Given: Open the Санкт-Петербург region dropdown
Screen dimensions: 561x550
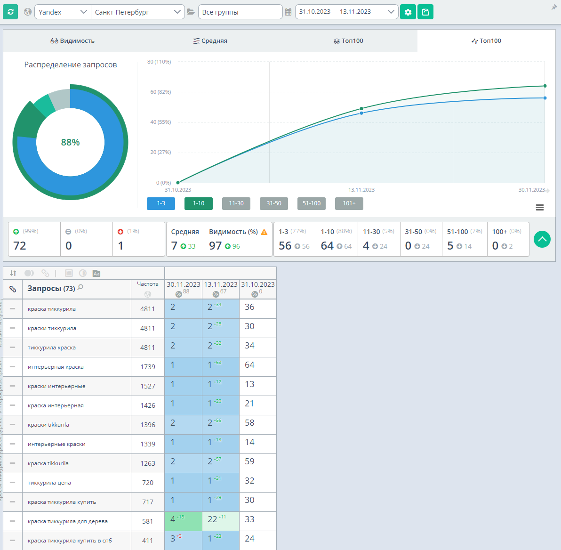Looking at the screenshot, I should tap(138, 12).
